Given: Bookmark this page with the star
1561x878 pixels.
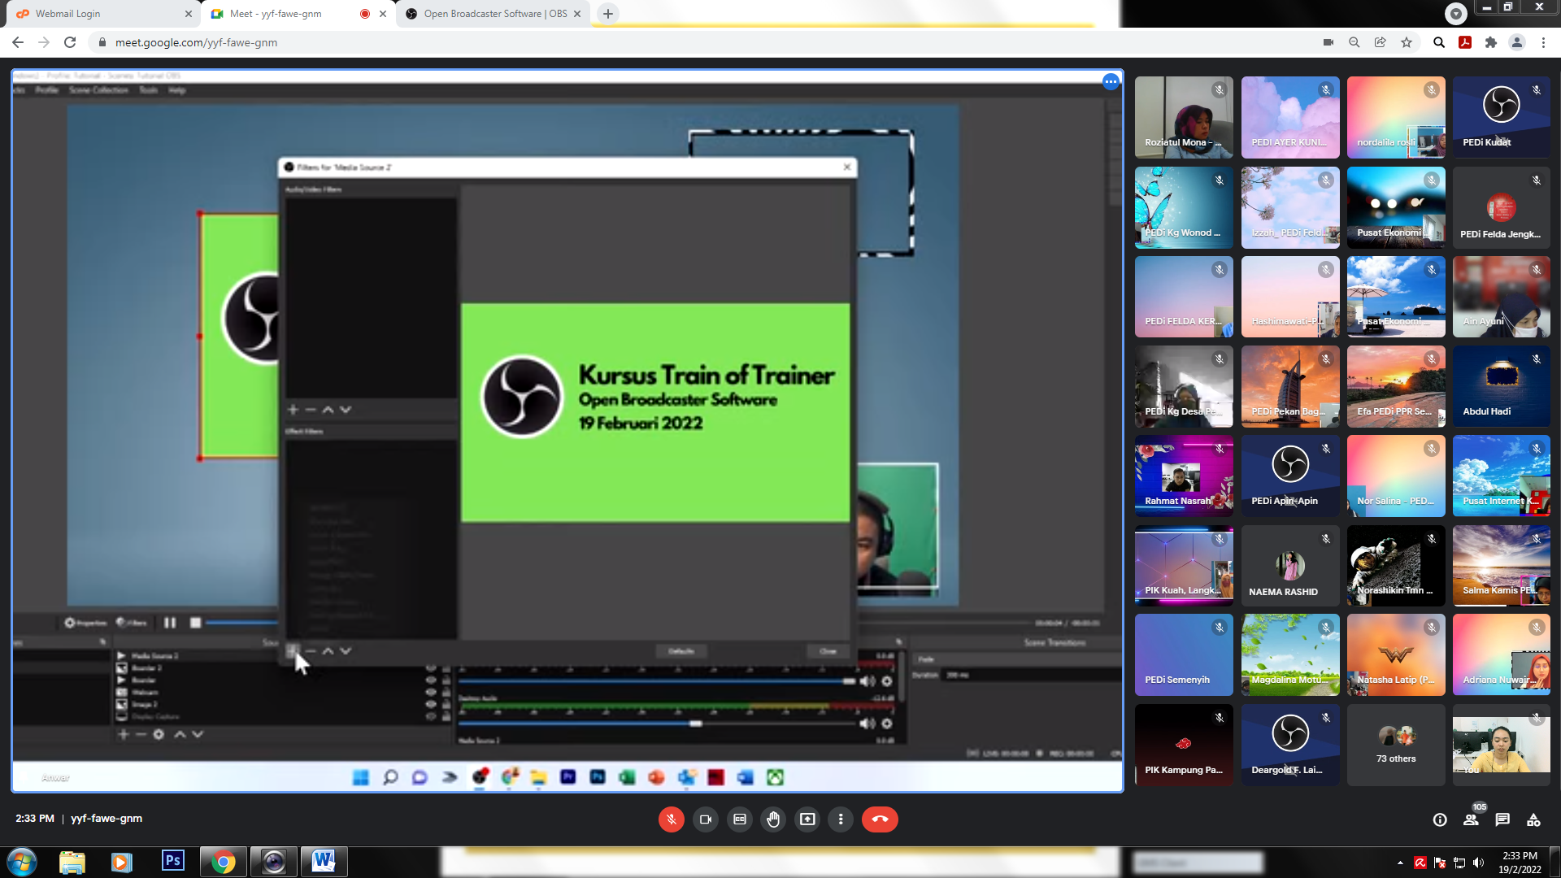Looking at the screenshot, I should (1407, 42).
